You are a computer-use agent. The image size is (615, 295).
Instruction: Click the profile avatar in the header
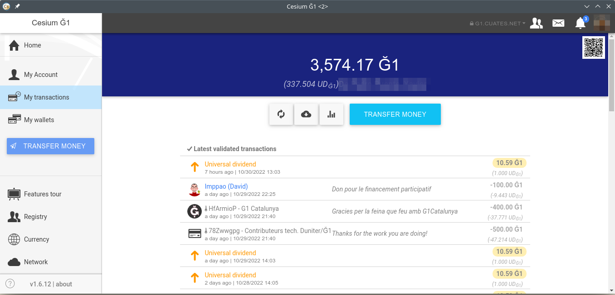coord(602,23)
